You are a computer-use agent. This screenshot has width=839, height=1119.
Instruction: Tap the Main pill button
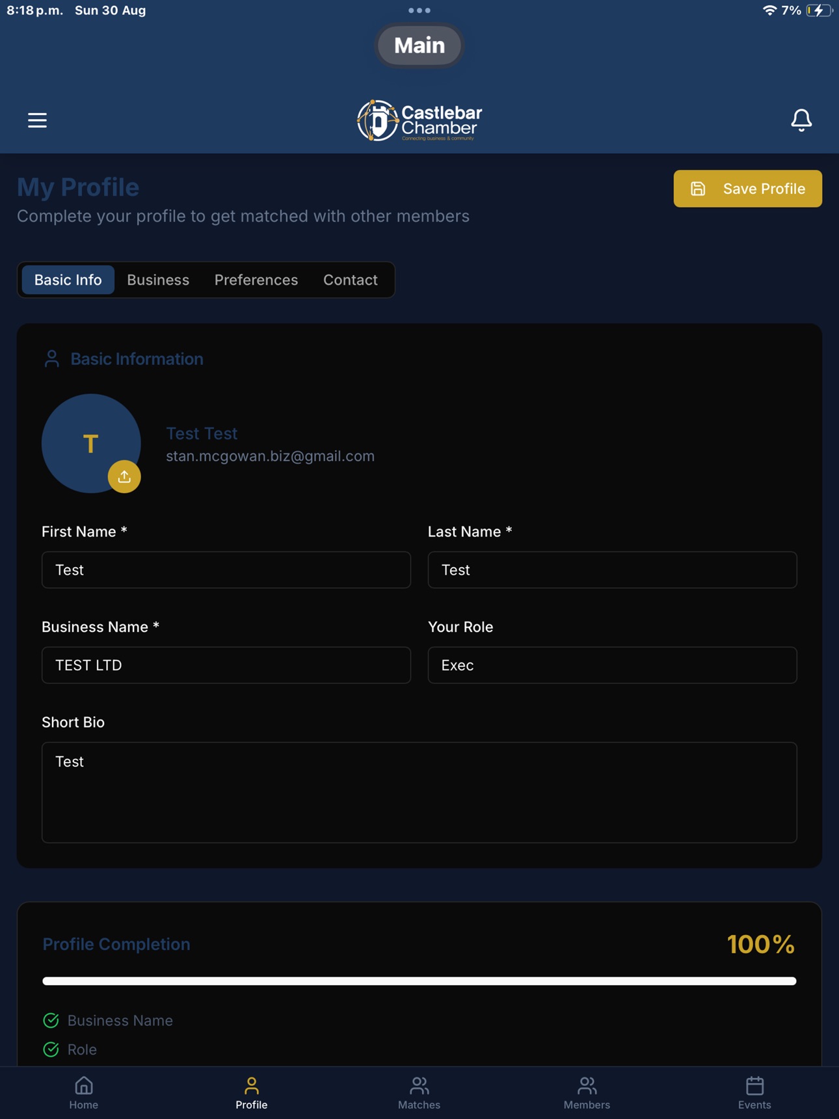coord(419,46)
